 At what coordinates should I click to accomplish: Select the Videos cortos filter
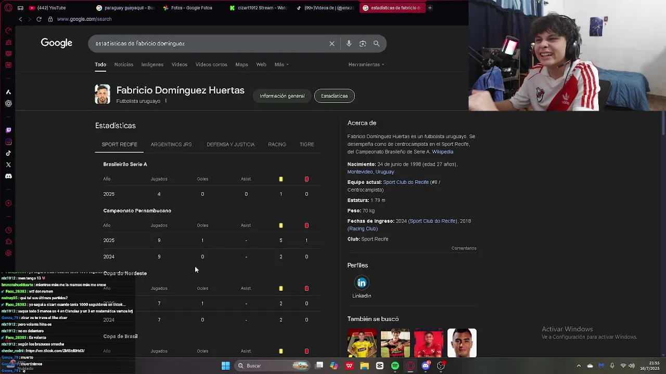pyautogui.click(x=211, y=64)
